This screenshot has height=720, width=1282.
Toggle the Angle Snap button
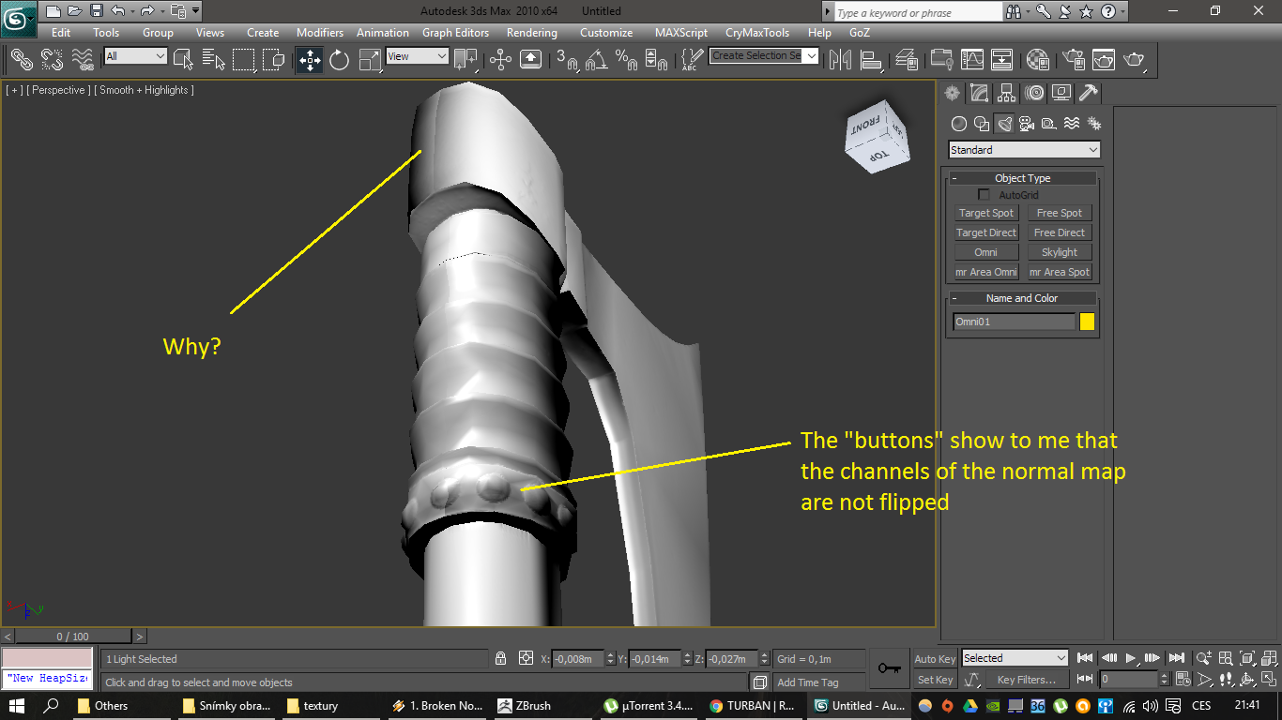point(596,60)
